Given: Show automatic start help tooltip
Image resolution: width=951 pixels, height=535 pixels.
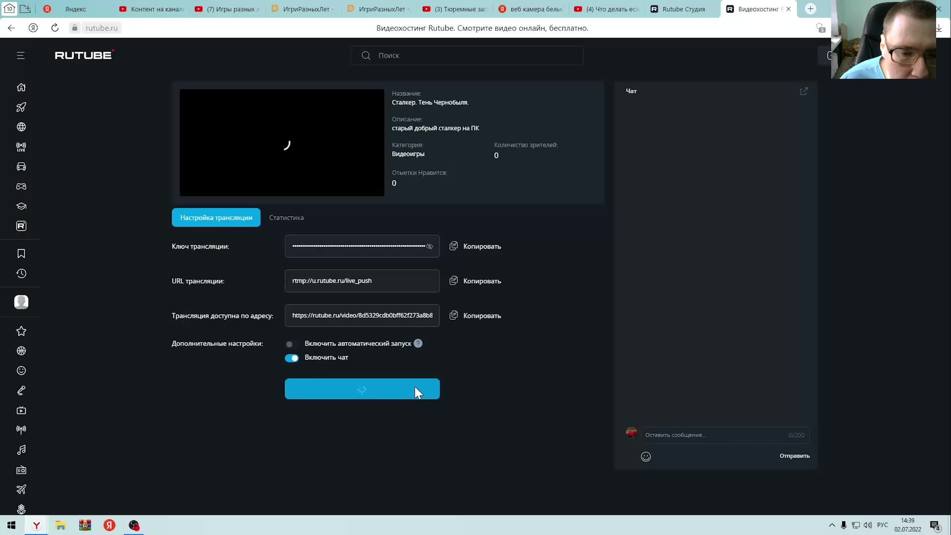Looking at the screenshot, I should (418, 343).
